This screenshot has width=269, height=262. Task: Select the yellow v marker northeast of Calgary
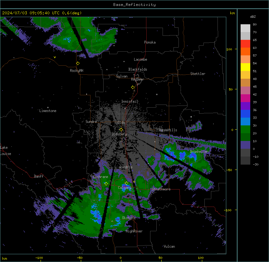click(134, 182)
